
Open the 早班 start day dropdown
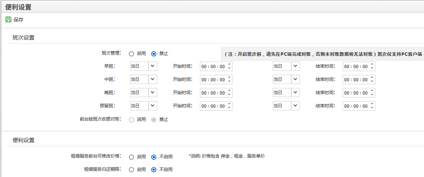point(143,66)
